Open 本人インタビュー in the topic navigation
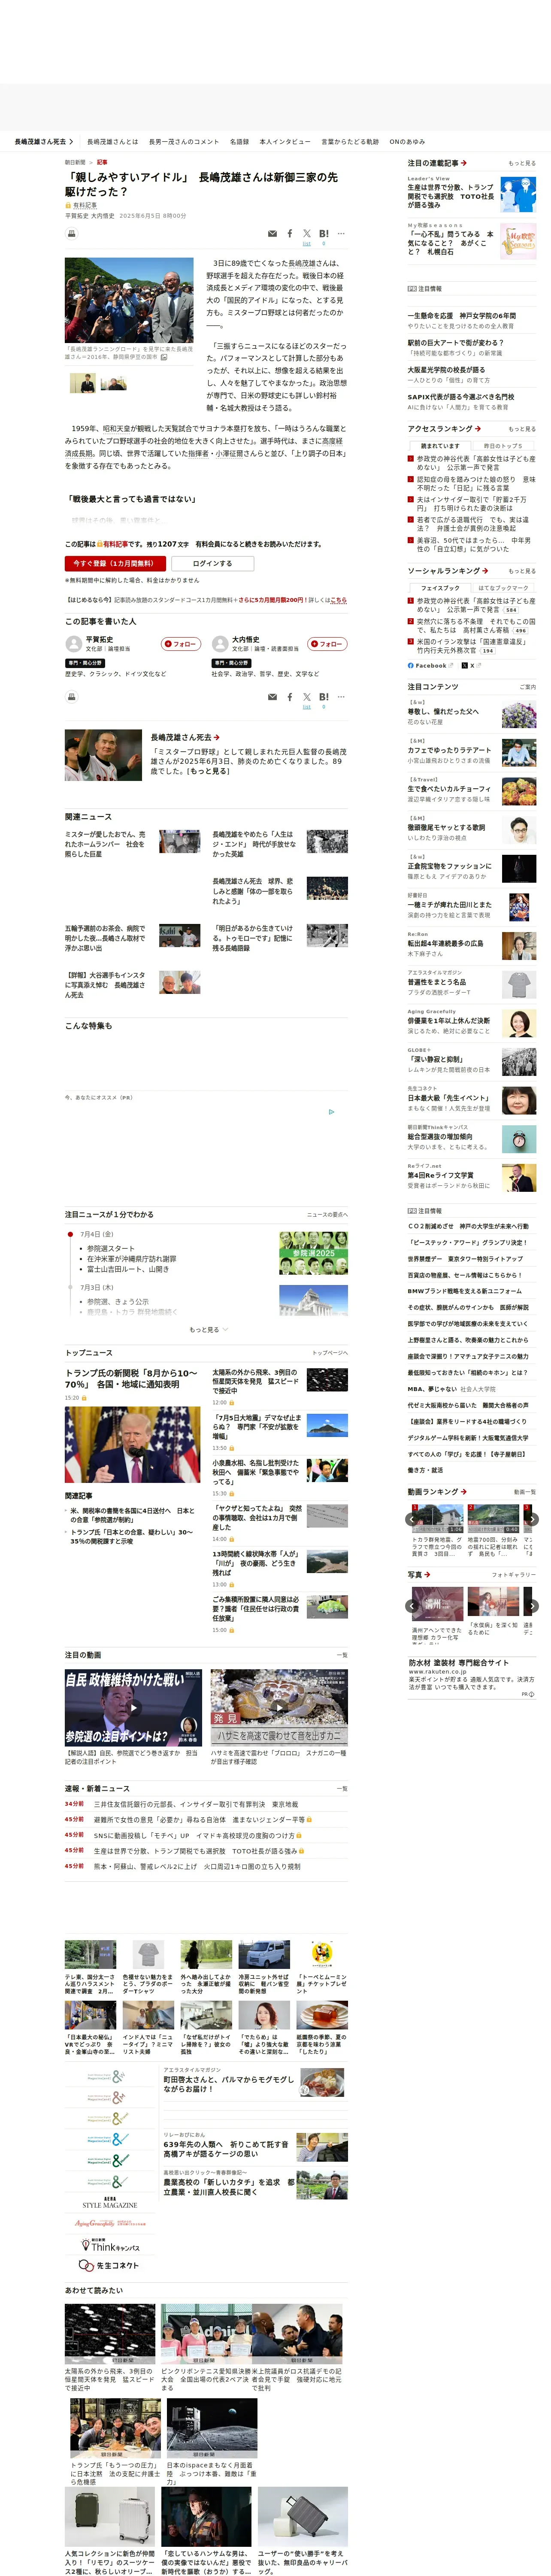The image size is (551, 2576). 285,142
